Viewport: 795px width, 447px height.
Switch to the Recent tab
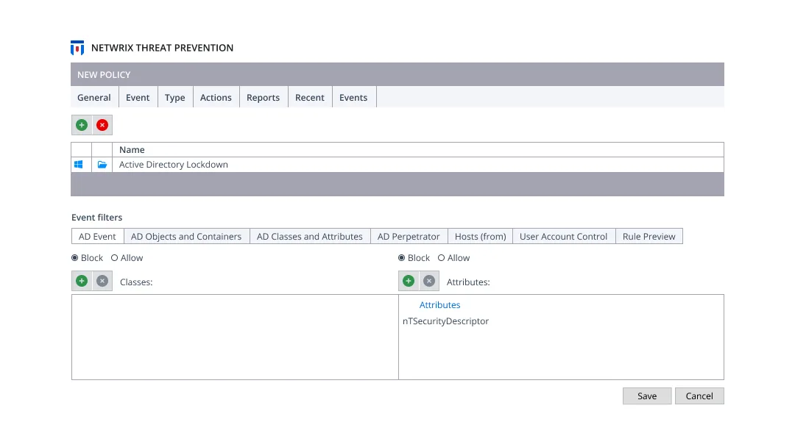pos(310,97)
